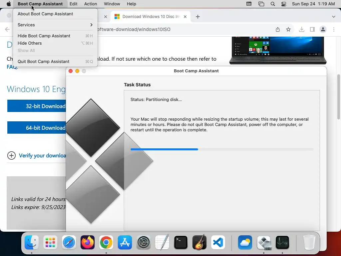341x256 pixels.
Task: Go back in Chrome
Action: click(7, 29)
